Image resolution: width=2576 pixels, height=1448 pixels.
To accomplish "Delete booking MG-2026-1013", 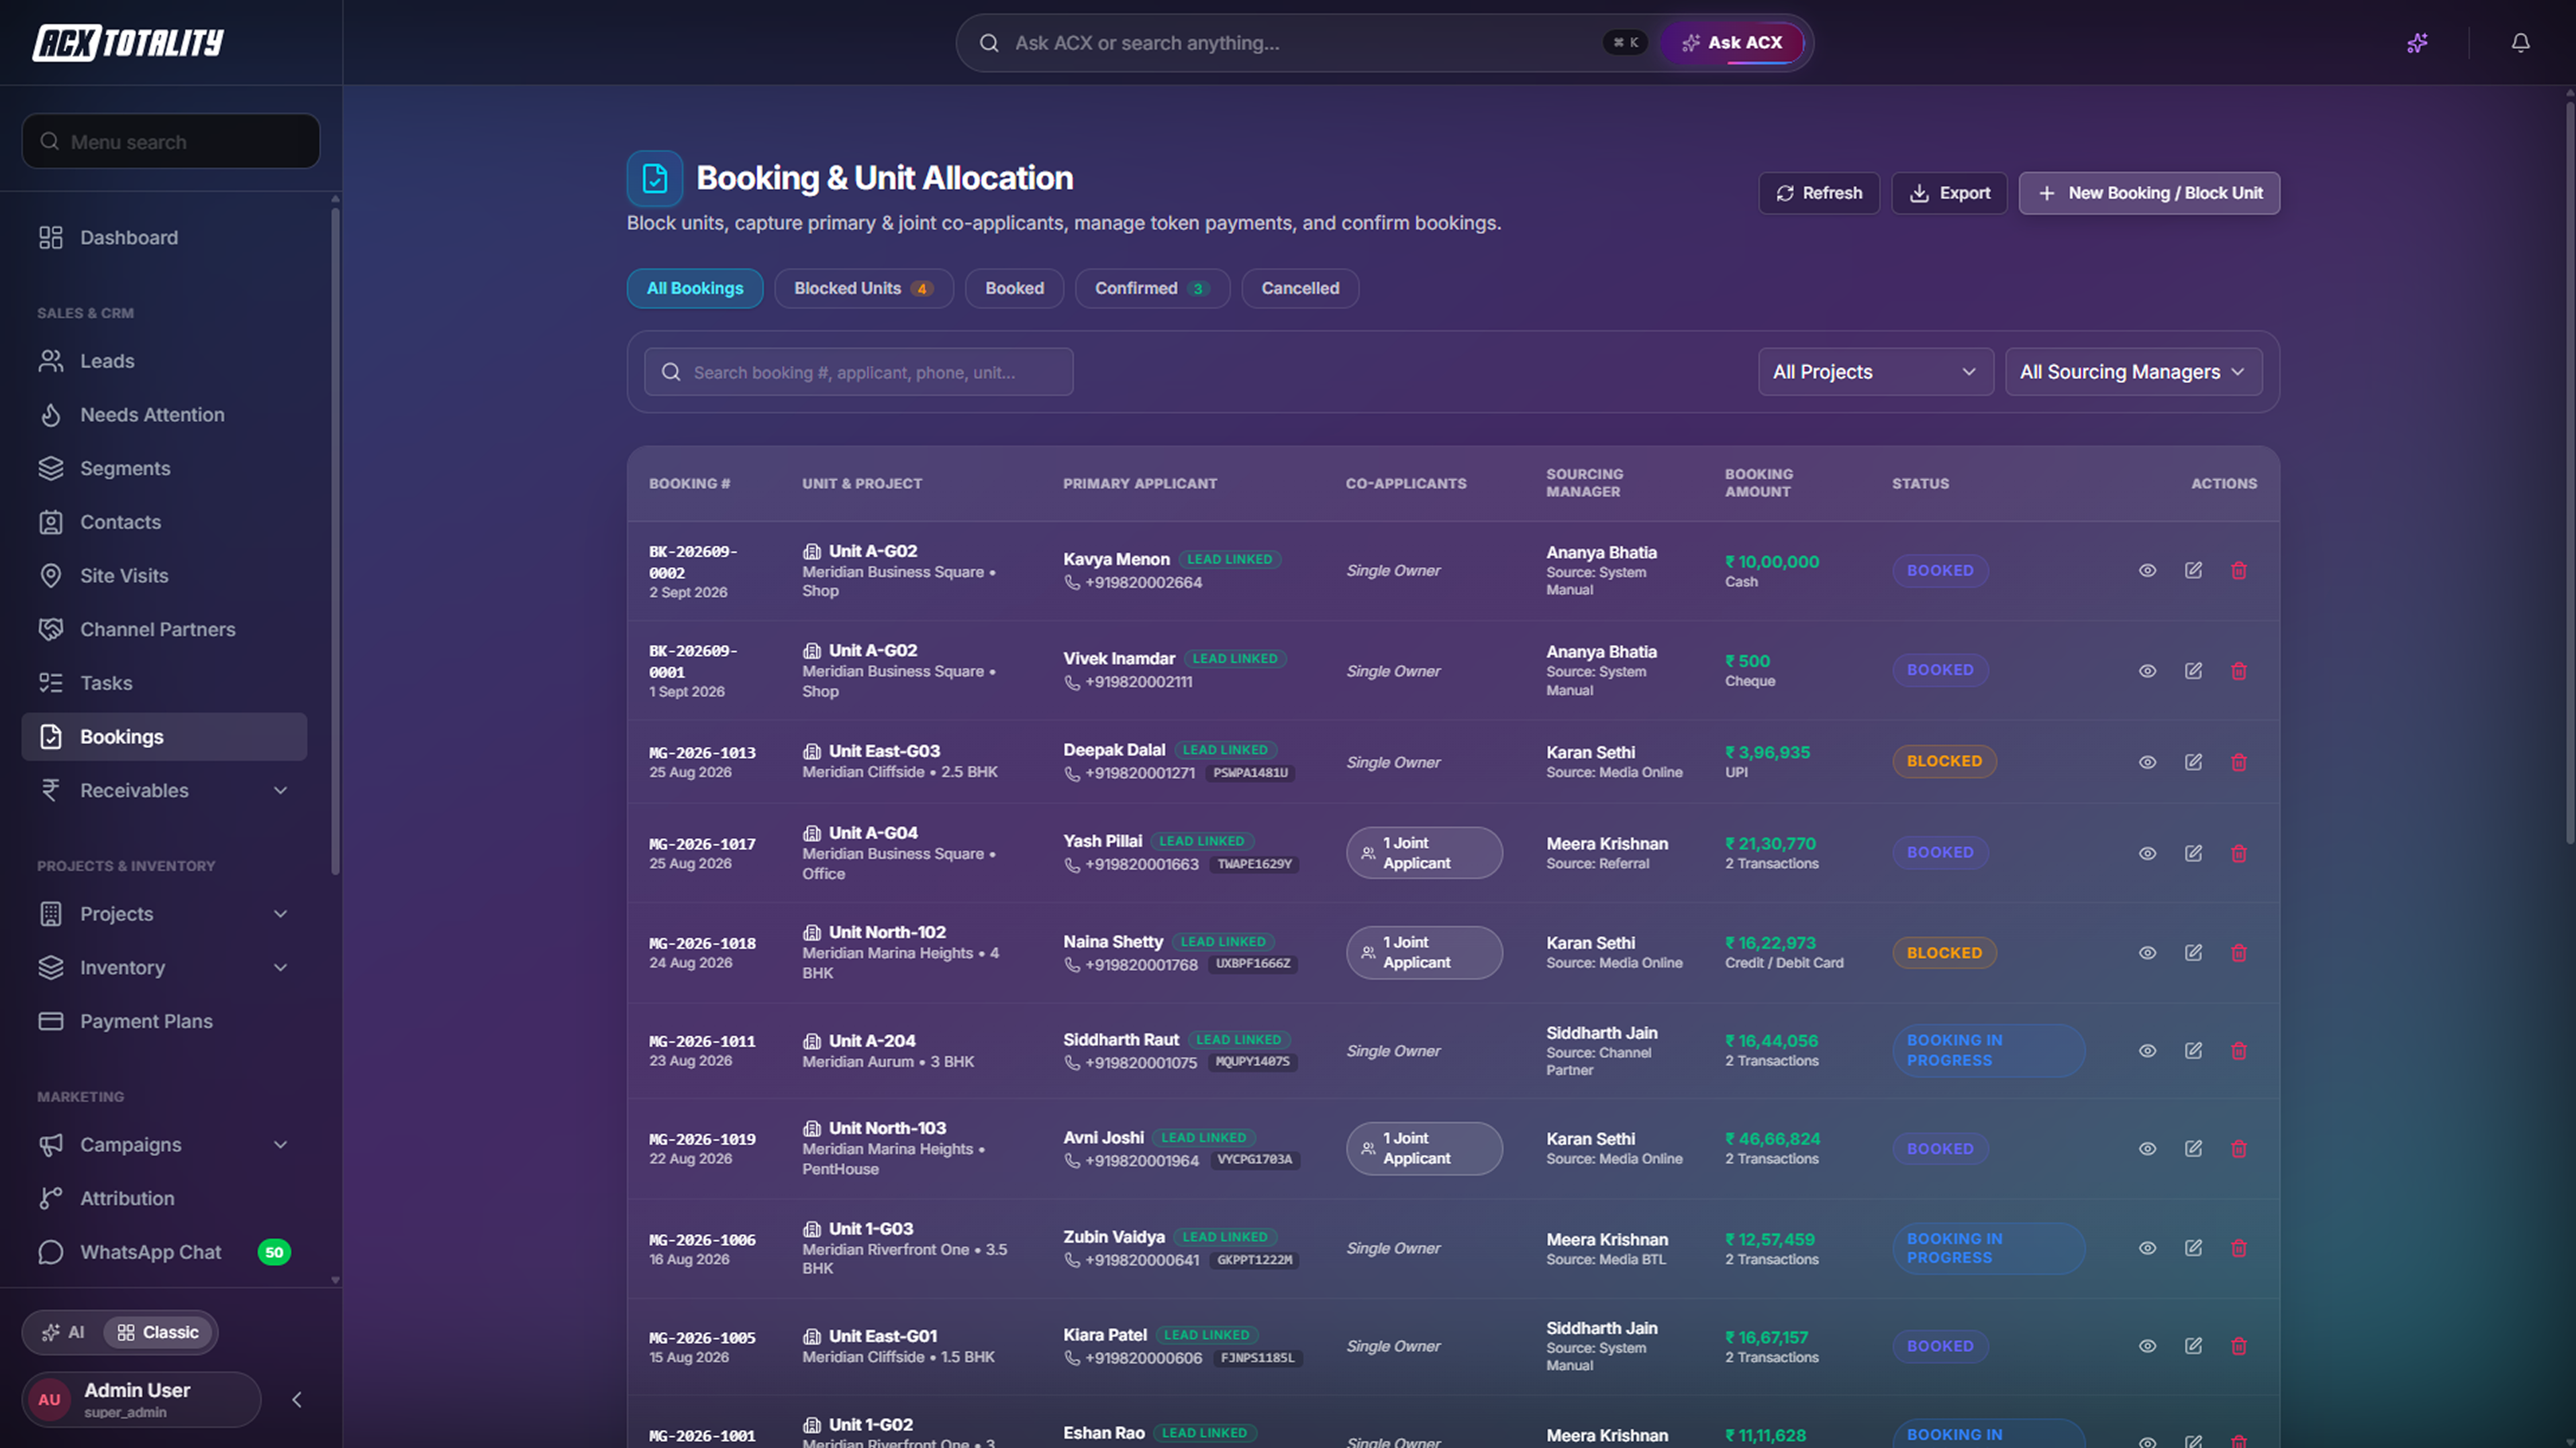I will 2239,762.
